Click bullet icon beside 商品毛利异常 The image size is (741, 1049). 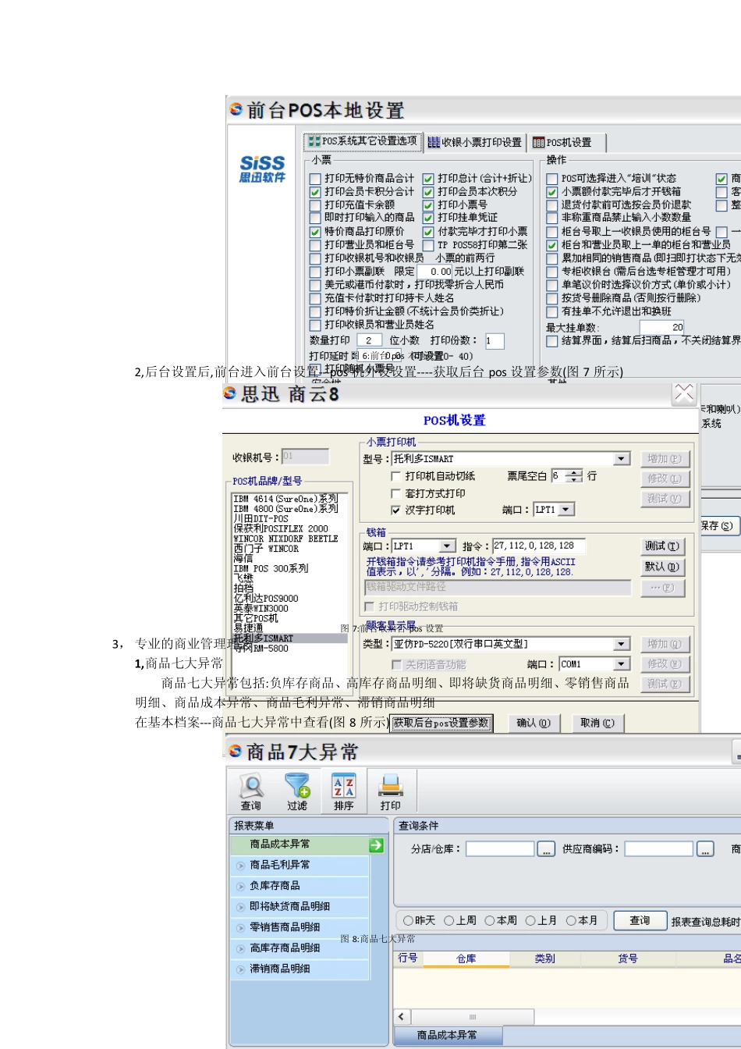[x=241, y=866]
